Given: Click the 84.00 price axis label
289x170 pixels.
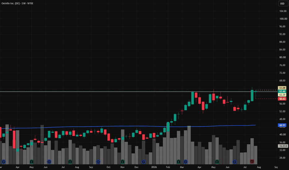Looking at the screenshot, I should [282, 50].
